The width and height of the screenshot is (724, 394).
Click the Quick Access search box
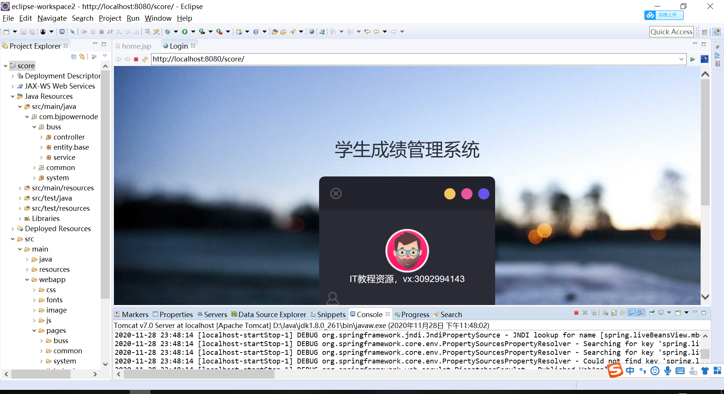672,32
